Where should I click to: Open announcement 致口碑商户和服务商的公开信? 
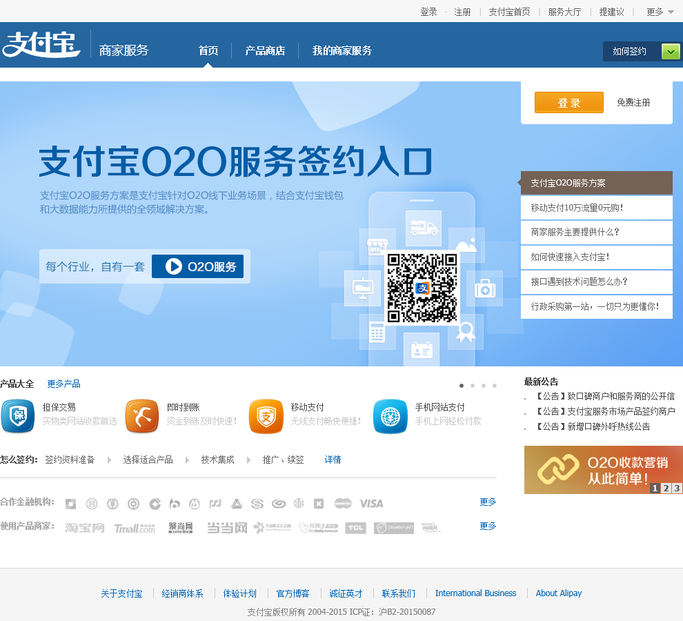click(x=605, y=396)
